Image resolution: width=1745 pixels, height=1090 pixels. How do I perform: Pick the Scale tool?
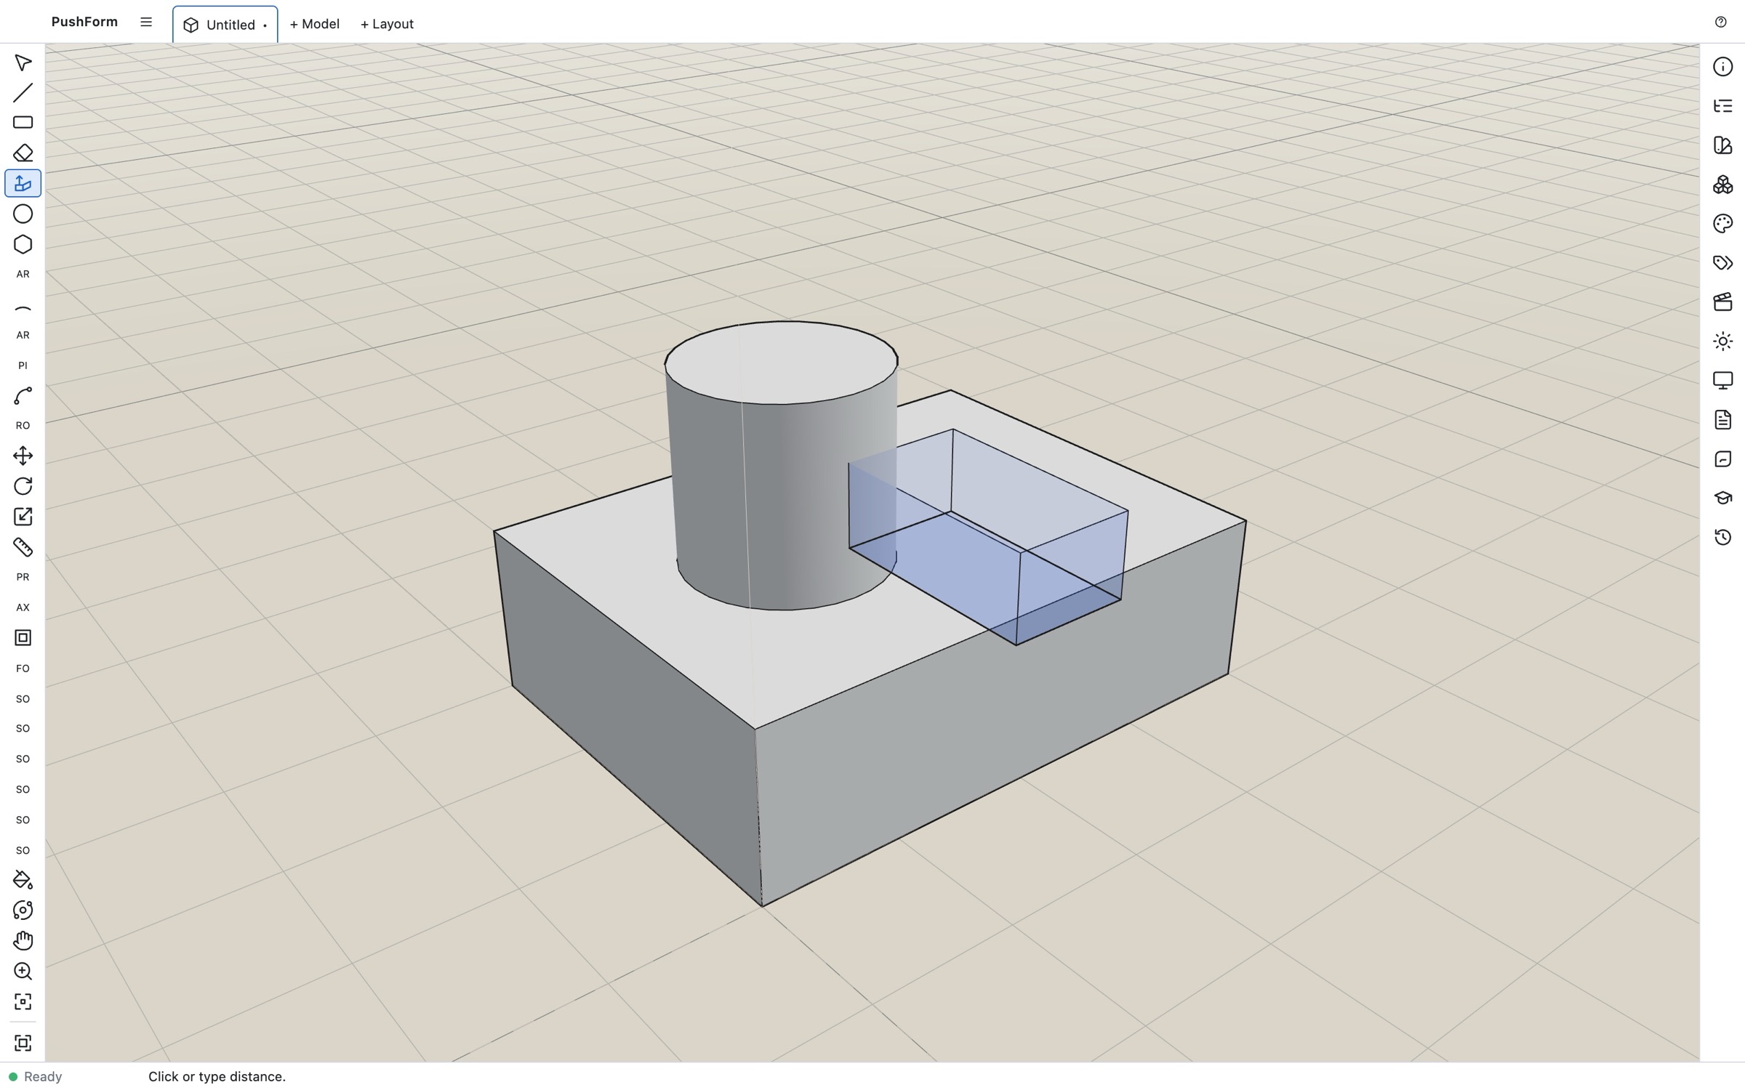click(x=23, y=517)
